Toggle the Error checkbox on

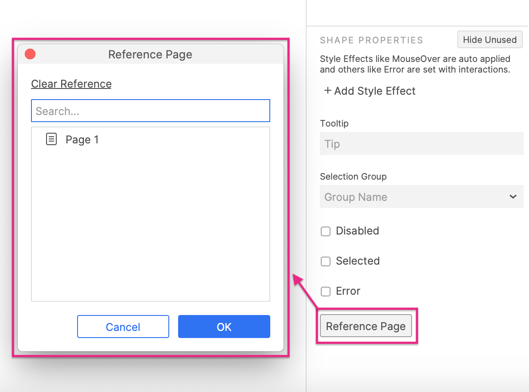coord(326,292)
